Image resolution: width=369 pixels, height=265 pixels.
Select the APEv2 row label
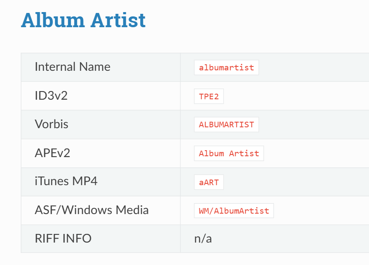pos(53,153)
